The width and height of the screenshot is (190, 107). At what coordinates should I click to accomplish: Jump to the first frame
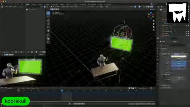74,104
